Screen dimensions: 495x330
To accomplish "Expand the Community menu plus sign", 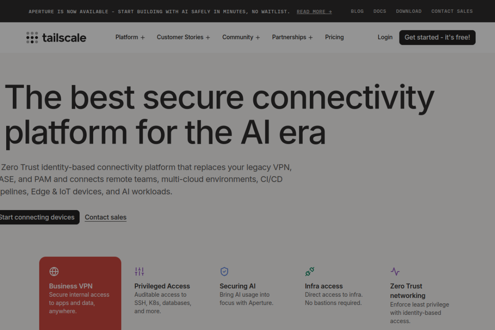I will point(258,38).
